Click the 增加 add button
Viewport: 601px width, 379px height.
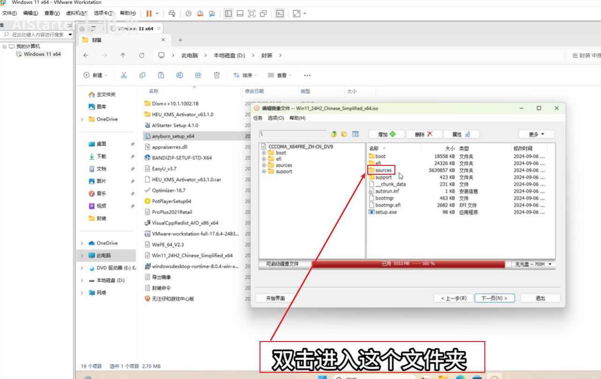point(386,134)
